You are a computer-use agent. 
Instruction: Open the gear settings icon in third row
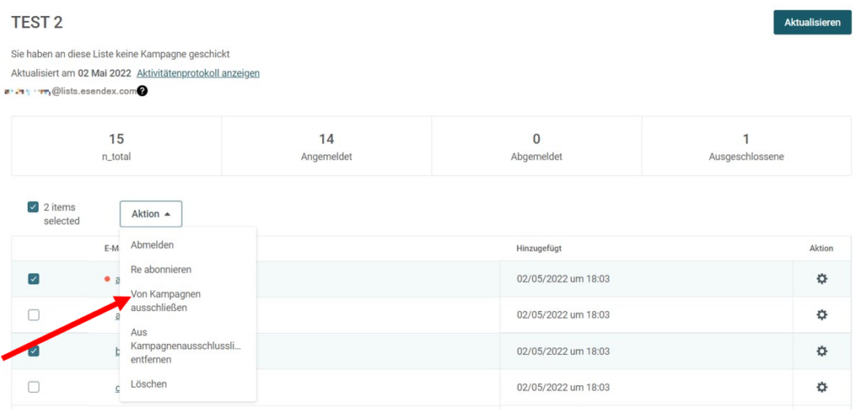click(x=821, y=351)
